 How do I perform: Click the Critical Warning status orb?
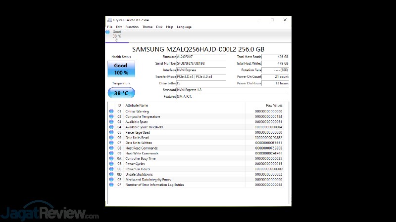pos(111,111)
